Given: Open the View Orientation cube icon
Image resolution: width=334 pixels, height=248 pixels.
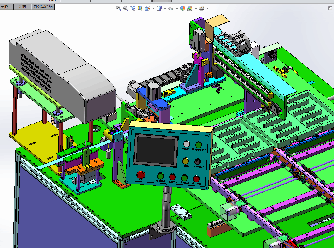Looking at the screenshot, I should (x=148, y=8).
